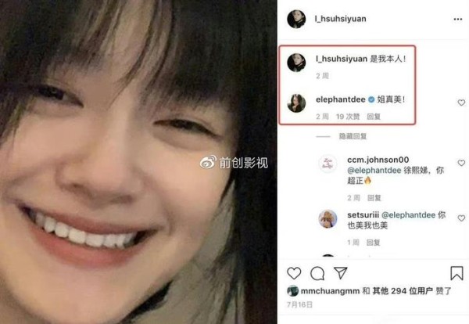Reply to ccm.johnson00 comment via 回复
Viewport: 469px width, 324px height.
coord(374,198)
